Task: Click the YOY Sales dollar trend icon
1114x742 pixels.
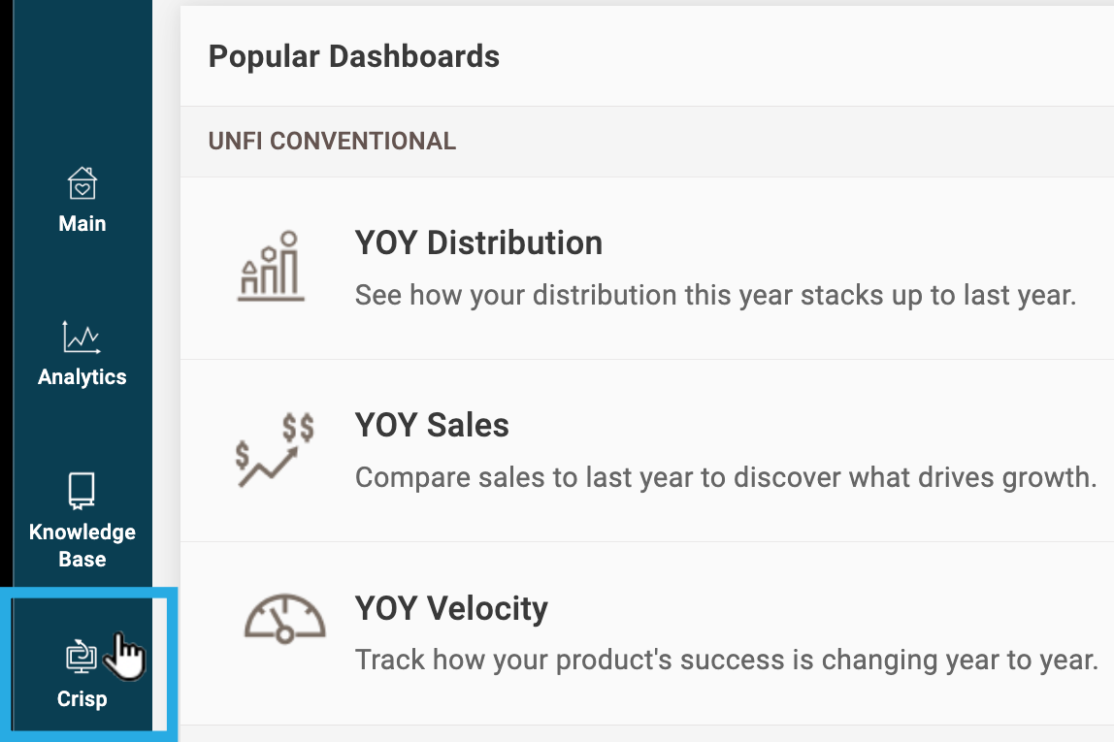Action: point(275,449)
